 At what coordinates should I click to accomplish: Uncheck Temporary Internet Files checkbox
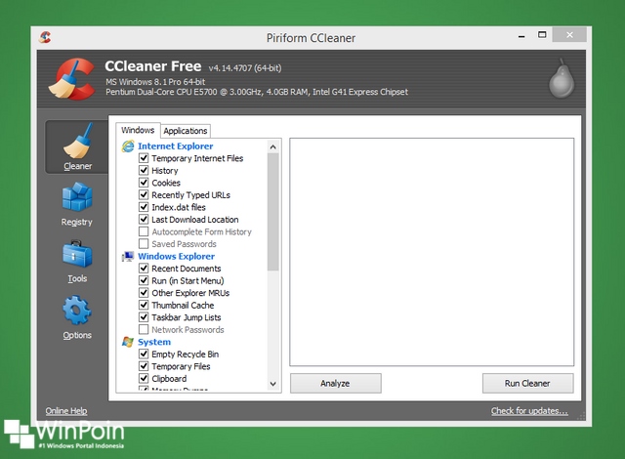(144, 158)
